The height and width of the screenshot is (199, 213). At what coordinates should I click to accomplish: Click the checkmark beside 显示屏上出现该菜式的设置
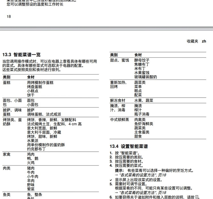111,180
